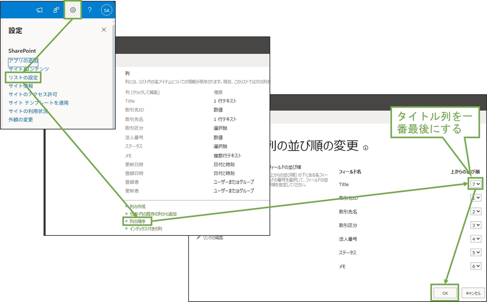Open the ステータス order dropdown

coord(476,252)
